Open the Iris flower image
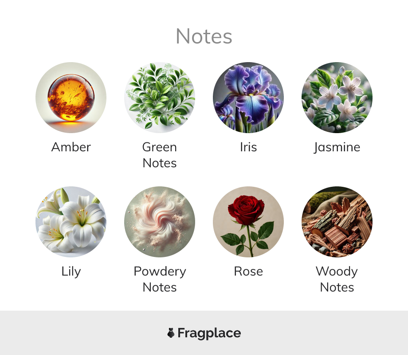 (x=248, y=98)
